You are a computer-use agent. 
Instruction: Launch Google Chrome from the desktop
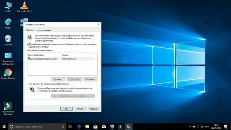pyautogui.click(x=8, y=74)
